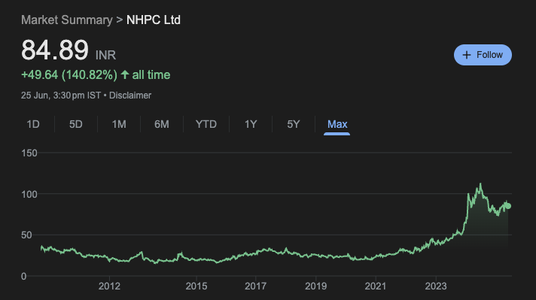Click the 84.89 price value
536x300 pixels.
tap(55, 50)
